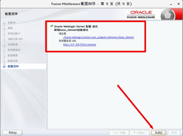This screenshot has height=136, width=183.
Task: Select the 管理员帐户 step in sidebar
Action: [14, 33]
